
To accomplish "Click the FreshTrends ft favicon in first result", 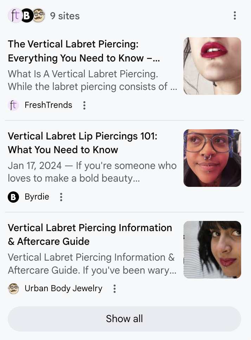I will pyautogui.click(x=13, y=105).
